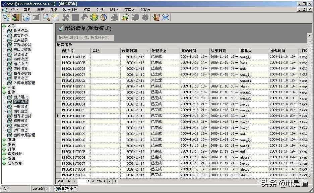Go to first record navigation button
314x193 pixels.
click(x=69, y=181)
